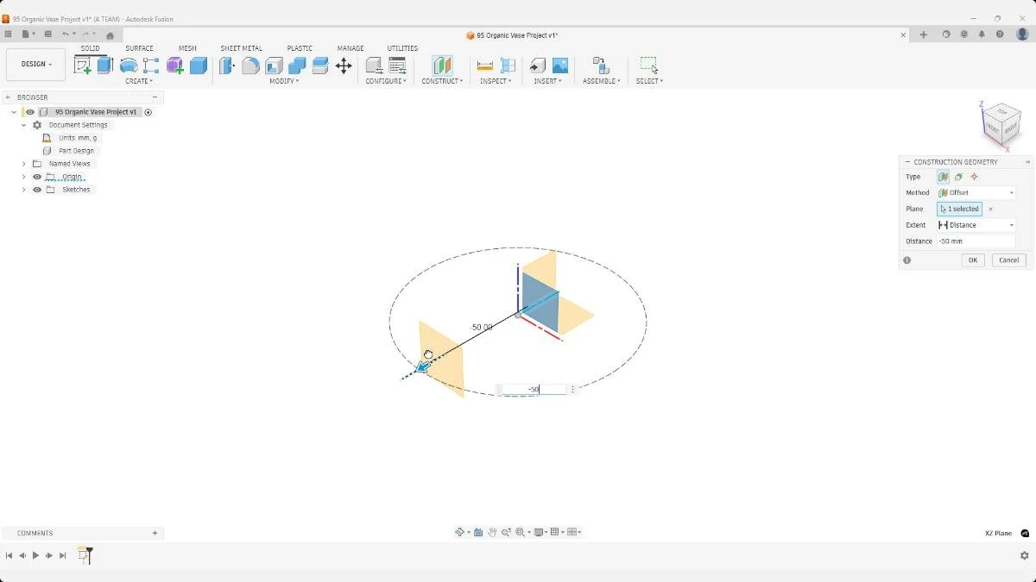This screenshot has width=1036, height=582.
Task: Click the Distance -50 mm input field
Action: tap(976, 241)
